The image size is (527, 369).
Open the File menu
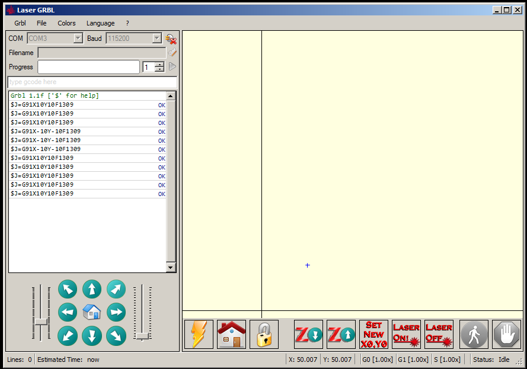click(x=41, y=23)
